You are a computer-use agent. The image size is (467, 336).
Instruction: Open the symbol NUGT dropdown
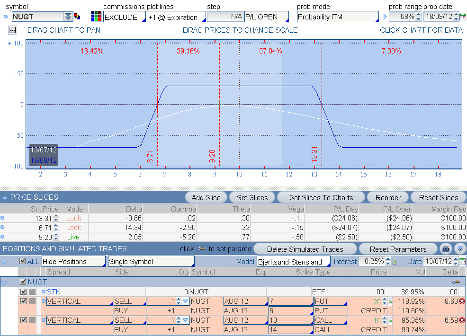(68, 17)
